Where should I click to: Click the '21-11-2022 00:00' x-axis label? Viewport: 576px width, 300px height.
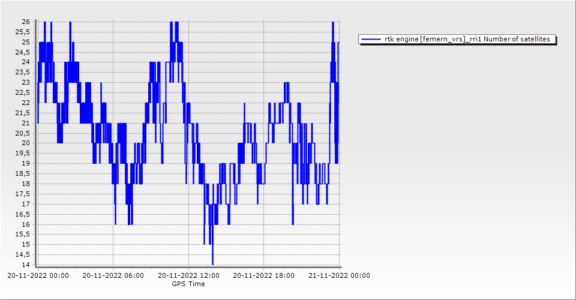[x=339, y=276]
